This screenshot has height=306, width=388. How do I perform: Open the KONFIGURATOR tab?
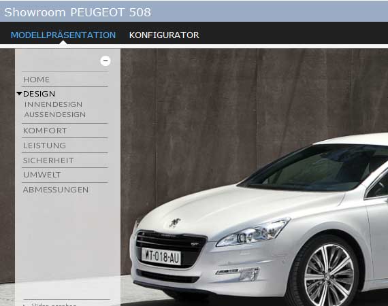coord(164,35)
